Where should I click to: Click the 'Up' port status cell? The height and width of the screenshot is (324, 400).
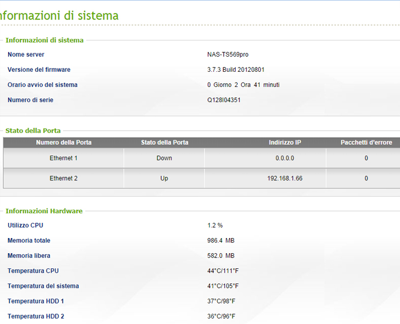point(164,178)
